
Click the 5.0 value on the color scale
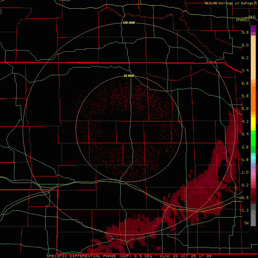(x=245, y=109)
